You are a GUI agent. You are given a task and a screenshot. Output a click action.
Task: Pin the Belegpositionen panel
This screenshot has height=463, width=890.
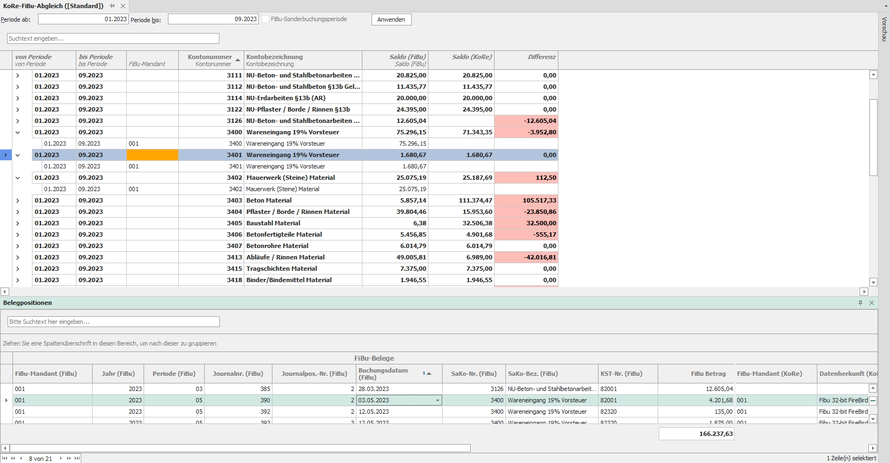860,303
